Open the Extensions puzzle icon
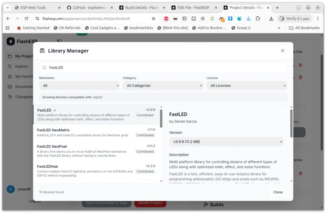 click(258, 19)
